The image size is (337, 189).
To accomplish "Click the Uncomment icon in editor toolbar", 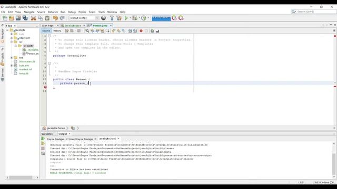I will point(157,31).
